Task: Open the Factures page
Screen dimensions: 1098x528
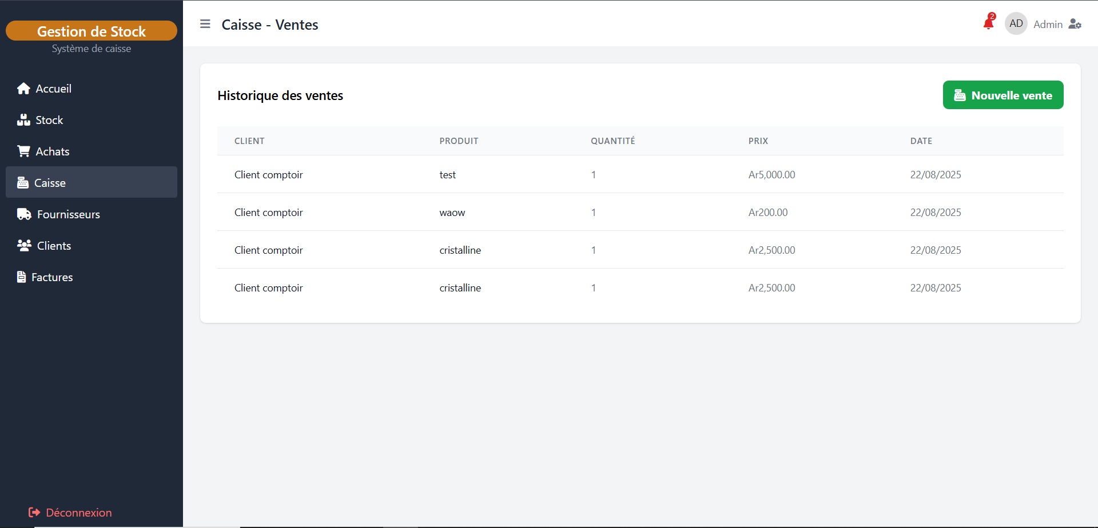Action: pyautogui.click(x=52, y=277)
